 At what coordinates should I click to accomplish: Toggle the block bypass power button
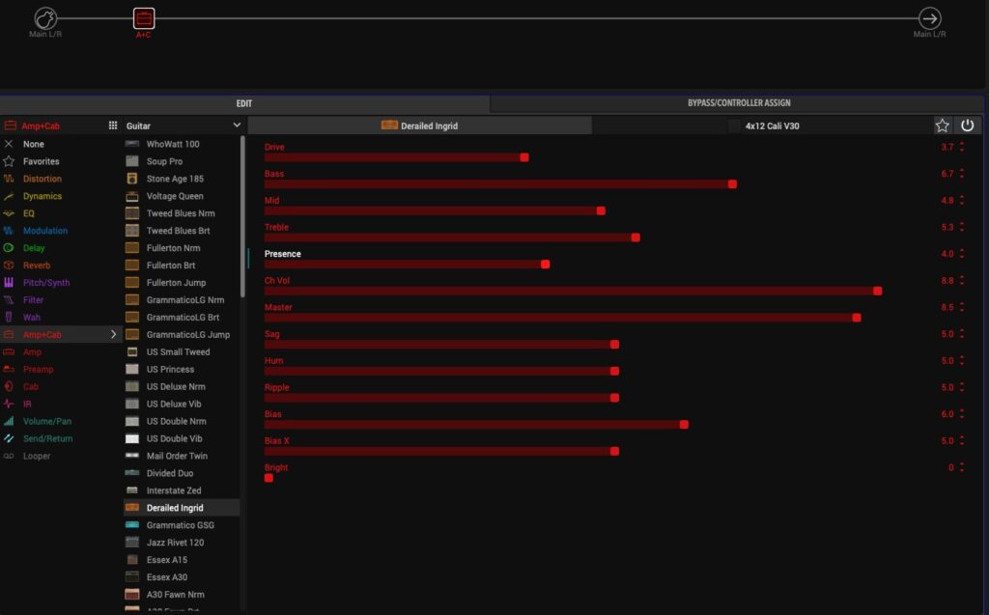point(967,126)
